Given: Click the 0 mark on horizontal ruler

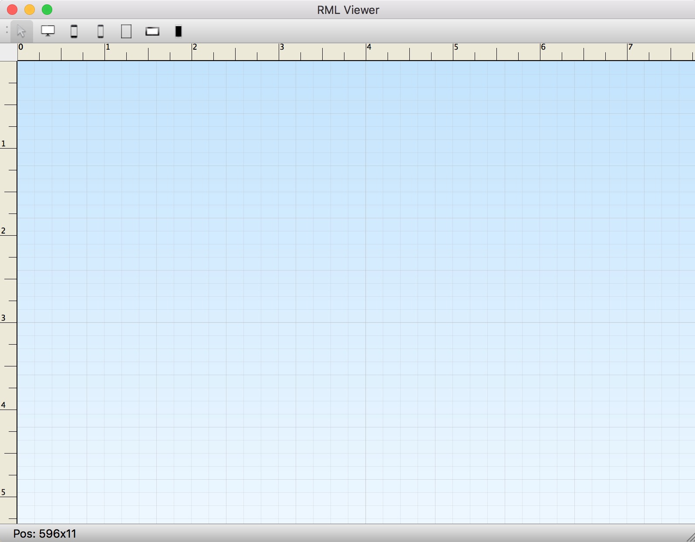Looking at the screenshot, I should coord(21,47).
